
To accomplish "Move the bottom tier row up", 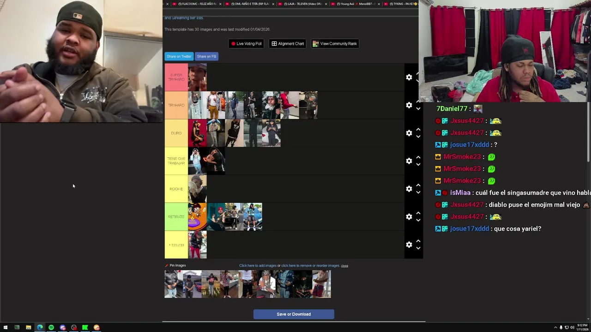I will pos(418,241).
